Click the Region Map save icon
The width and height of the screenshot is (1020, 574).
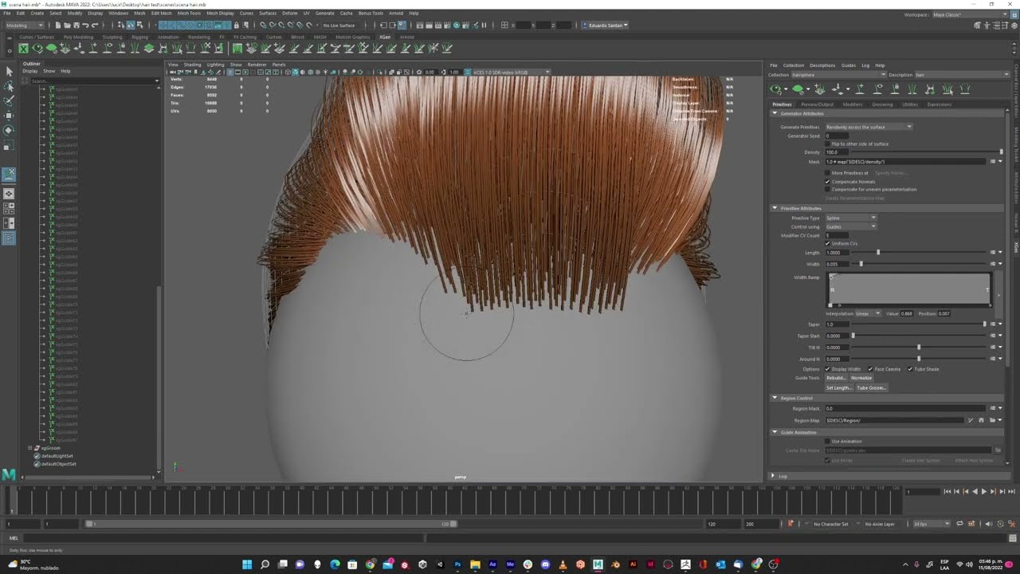[981, 420]
